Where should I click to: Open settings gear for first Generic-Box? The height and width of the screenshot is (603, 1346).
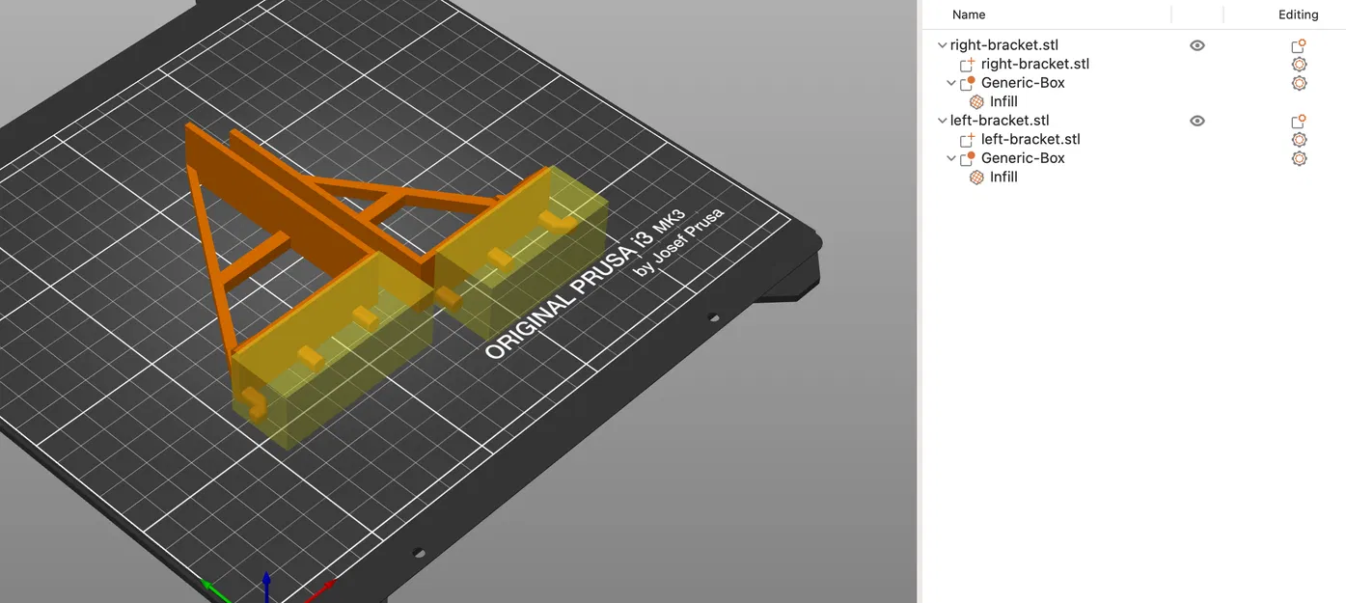[1299, 83]
